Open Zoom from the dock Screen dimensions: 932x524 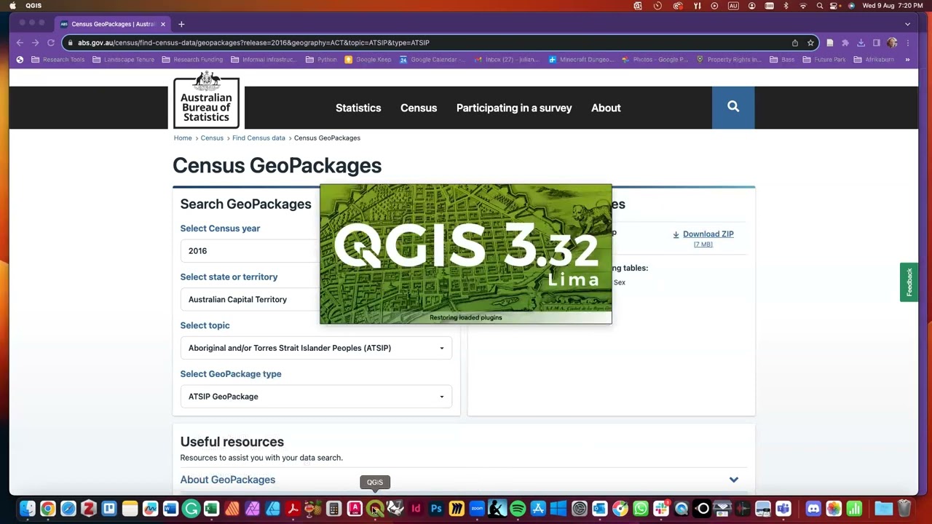pos(477,509)
